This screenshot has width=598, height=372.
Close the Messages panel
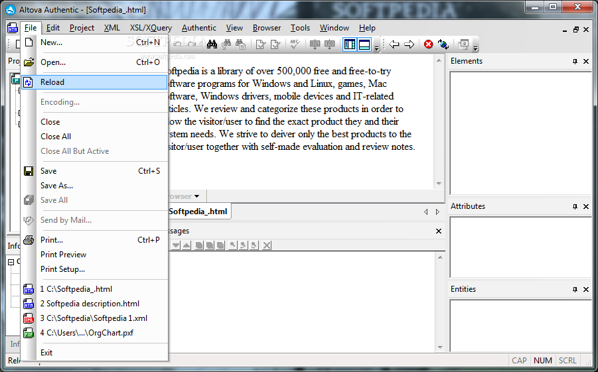[439, 231]
